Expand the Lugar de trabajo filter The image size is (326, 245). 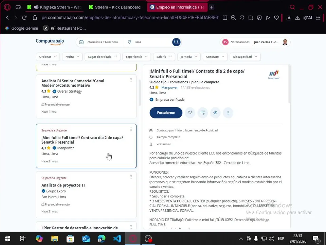coord(102,57)
